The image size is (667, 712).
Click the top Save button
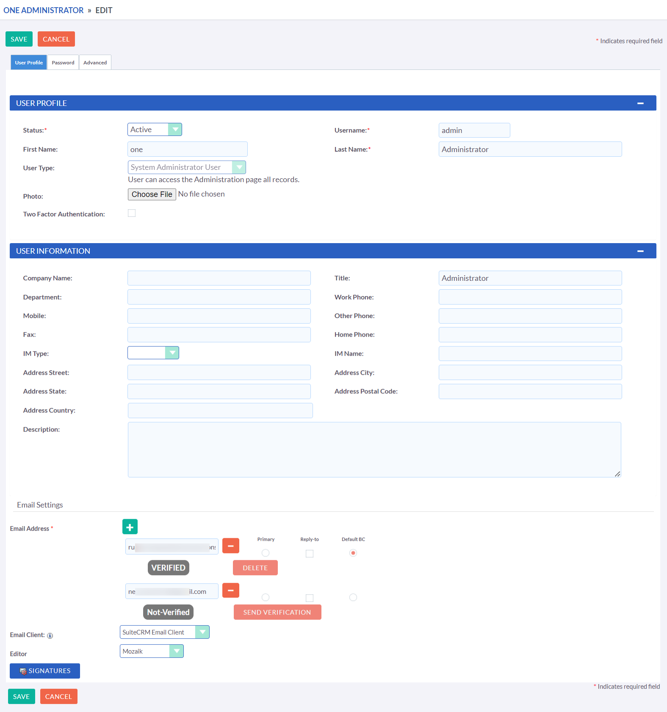tap(19, 39)
